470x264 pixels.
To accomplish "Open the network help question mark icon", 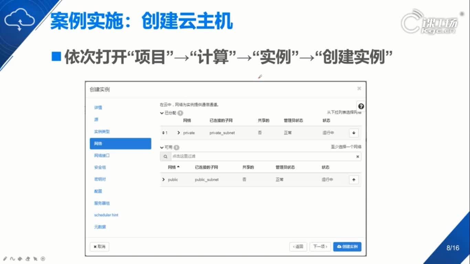I will (x=361, y=107).
